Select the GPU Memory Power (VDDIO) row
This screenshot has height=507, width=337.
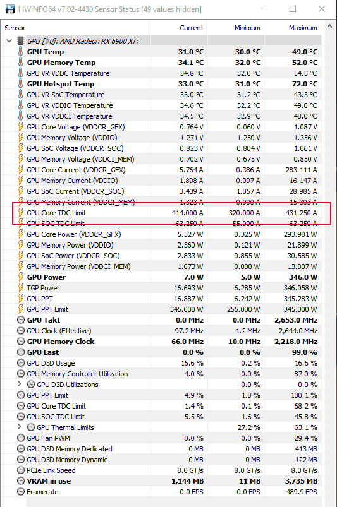click(161, 244)
